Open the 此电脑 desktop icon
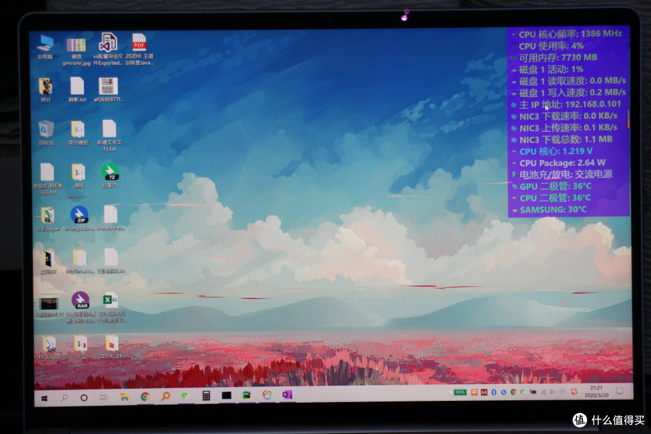651x434 pixels. [x=45, y=47]
